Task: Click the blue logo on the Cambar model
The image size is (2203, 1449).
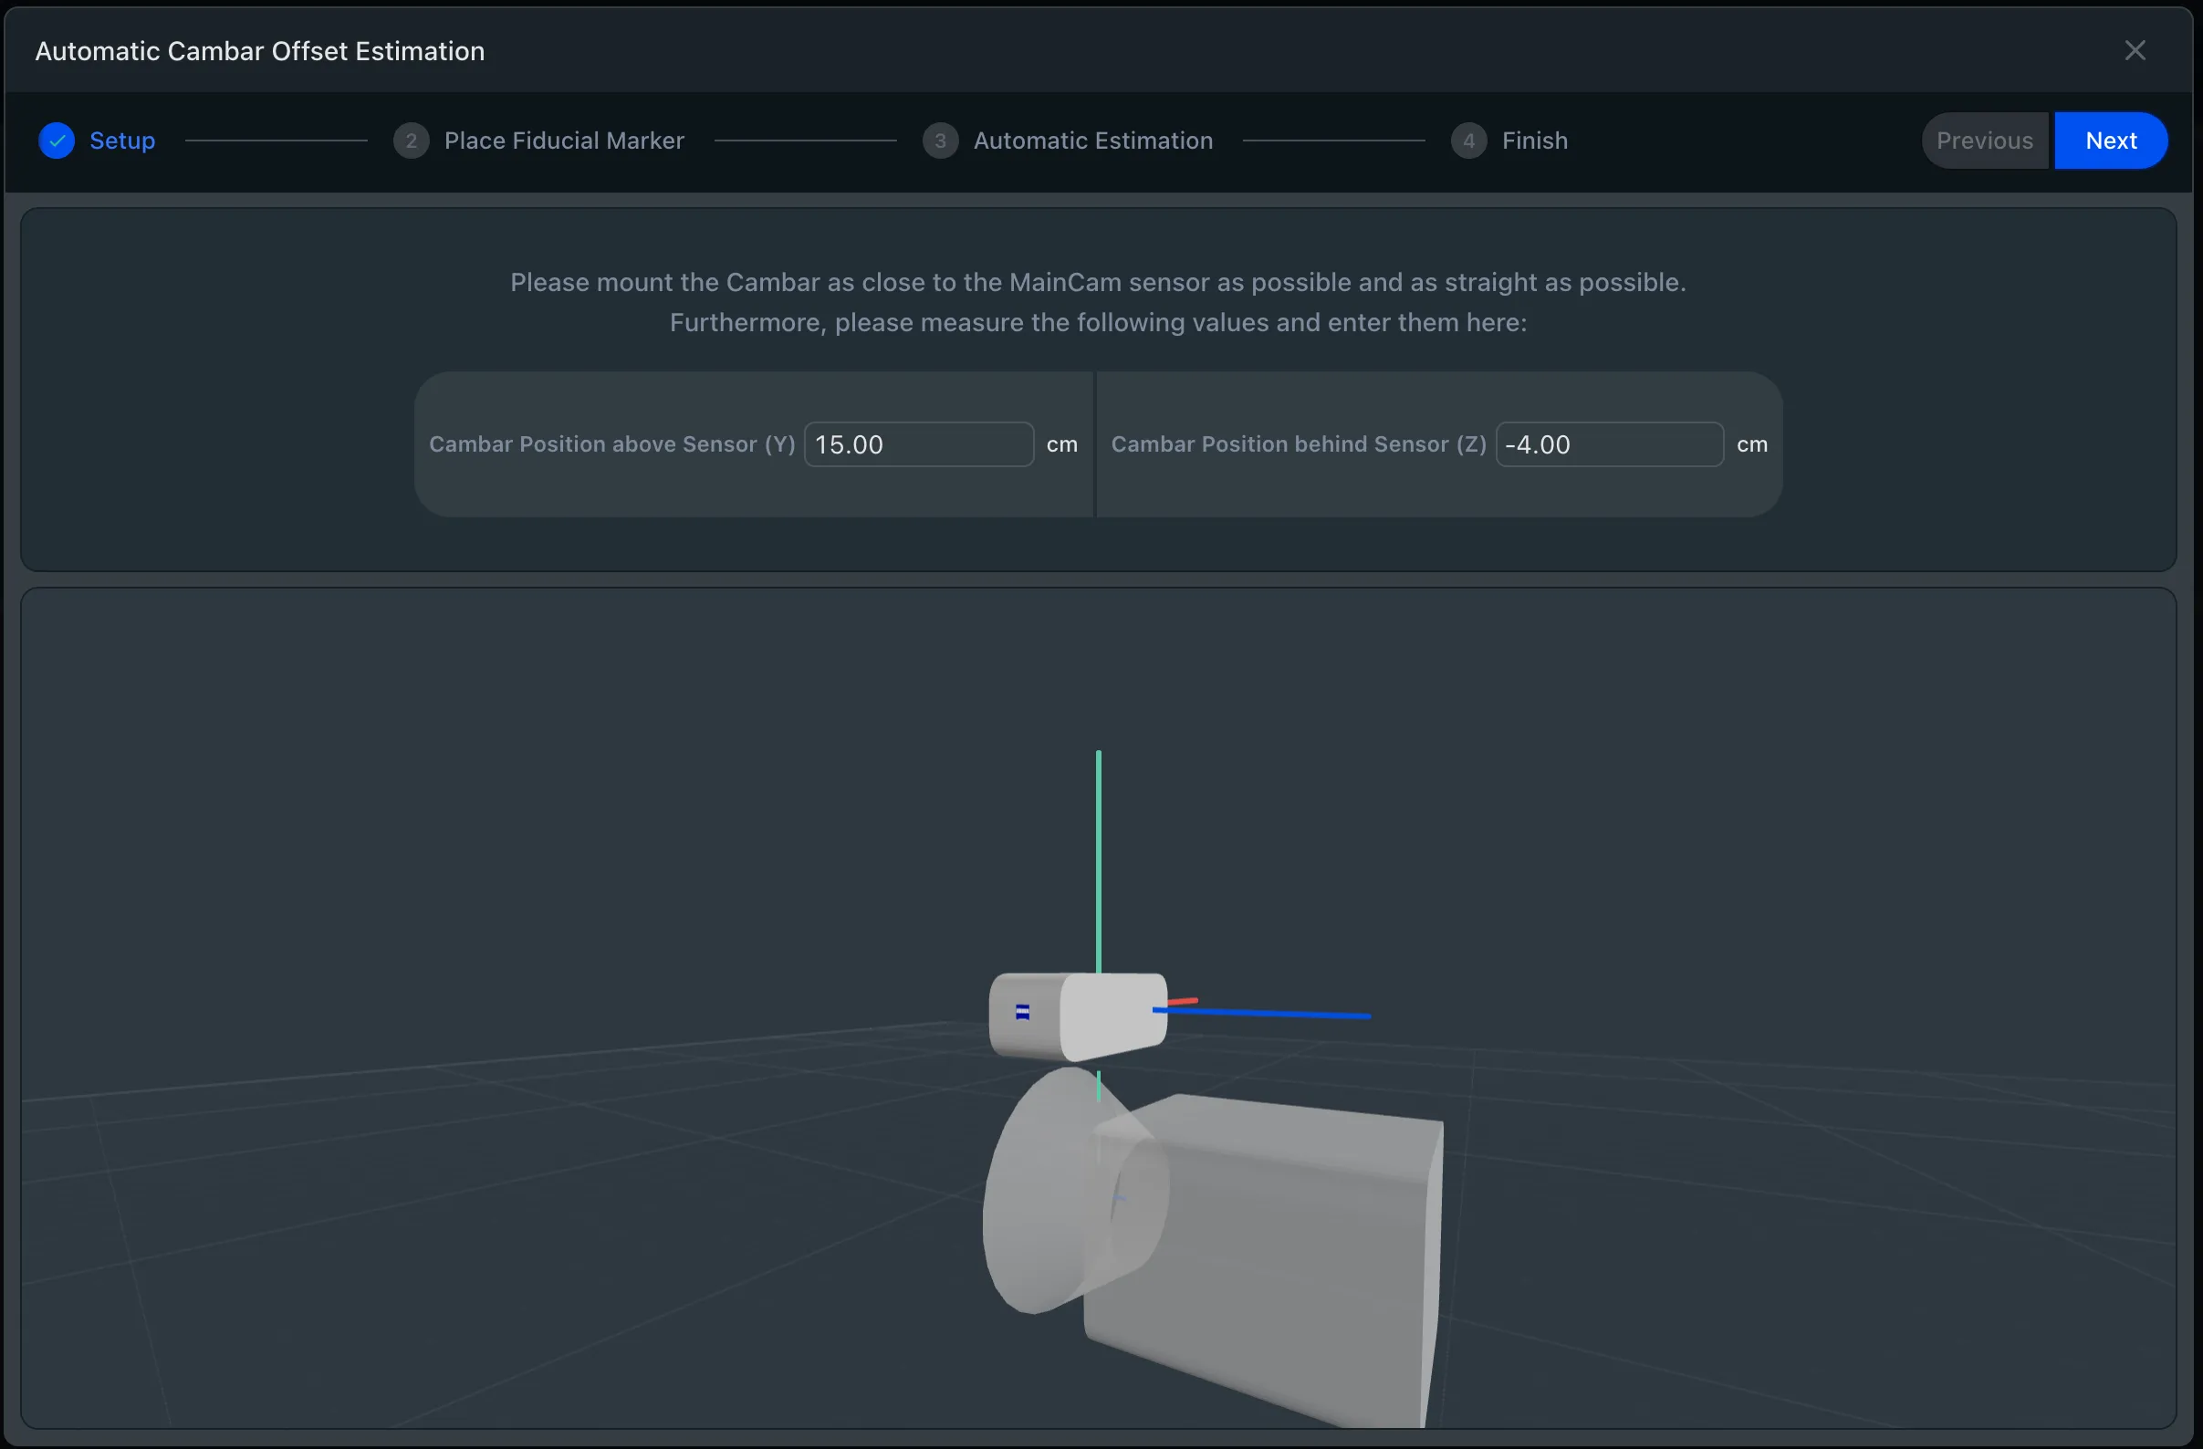Action: point(1023,1012)
